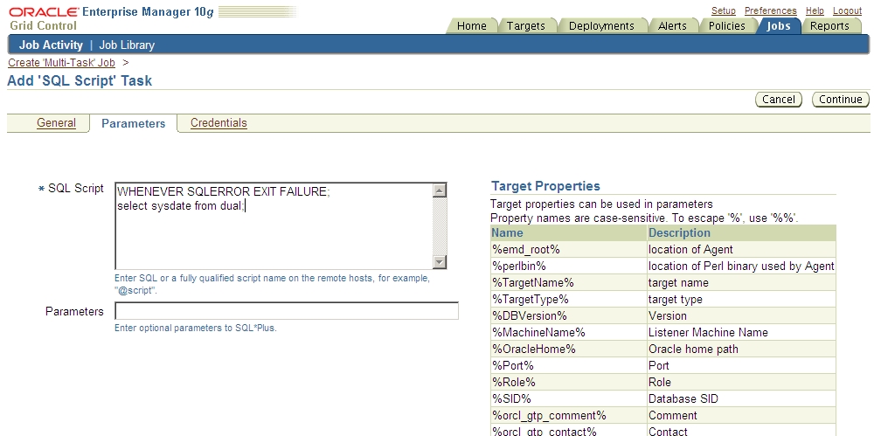Open the Home tab
Image resolution: width=874 pixels, height=436 pixels.
click(x=471, y=25)
